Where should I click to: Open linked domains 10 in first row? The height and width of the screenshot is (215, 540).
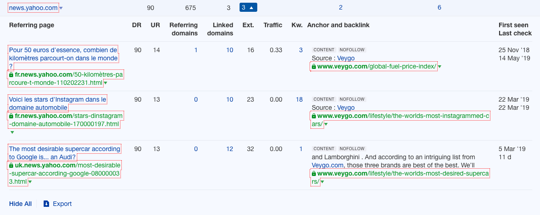point(230,50)
